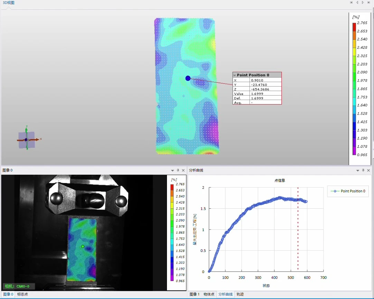Pin the 分析曲线 panel
The width and height of the screenshot is (374, 299).
[x=363, y=170]
